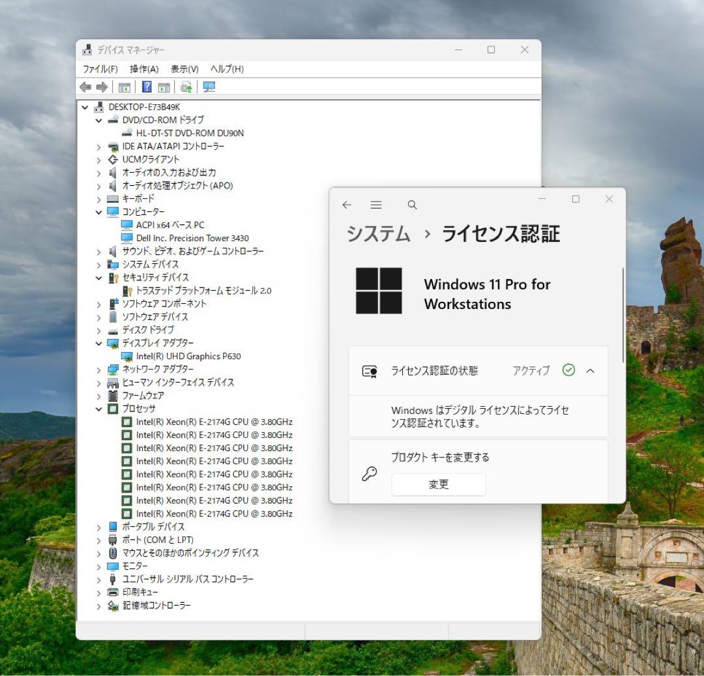
Task: Click the Forward arrow in Device Manager toolbar
Action: point(102,87)
